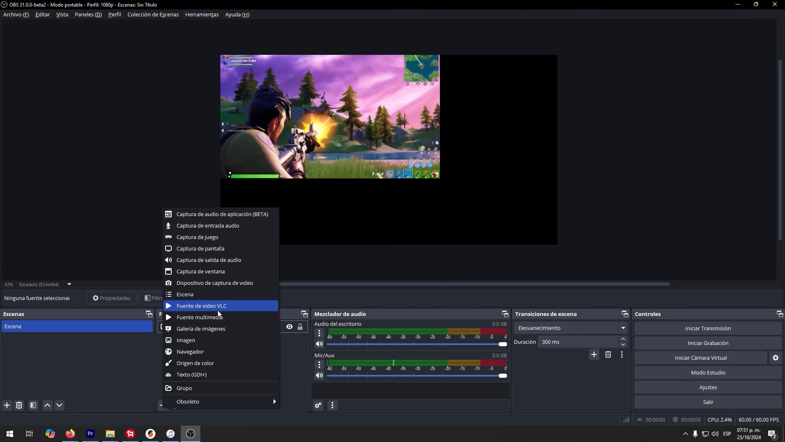785x442 pixels.
Task: Move scene up arrow
Action: point(47,405)
